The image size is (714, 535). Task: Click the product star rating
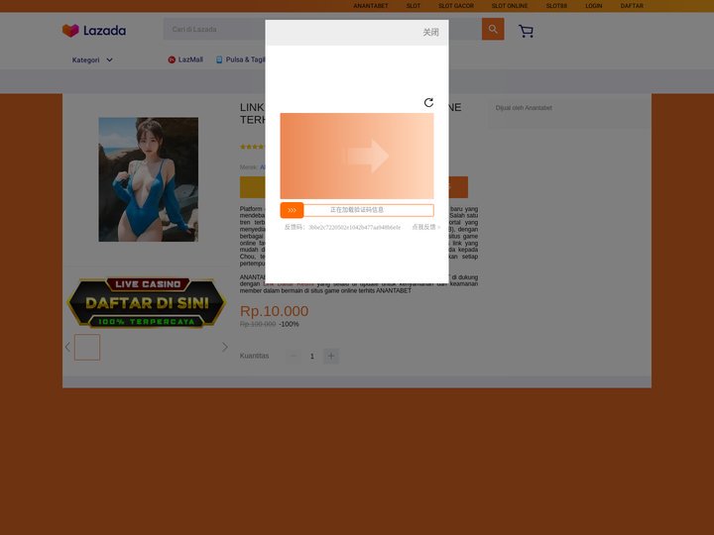(x=252, y=147)
